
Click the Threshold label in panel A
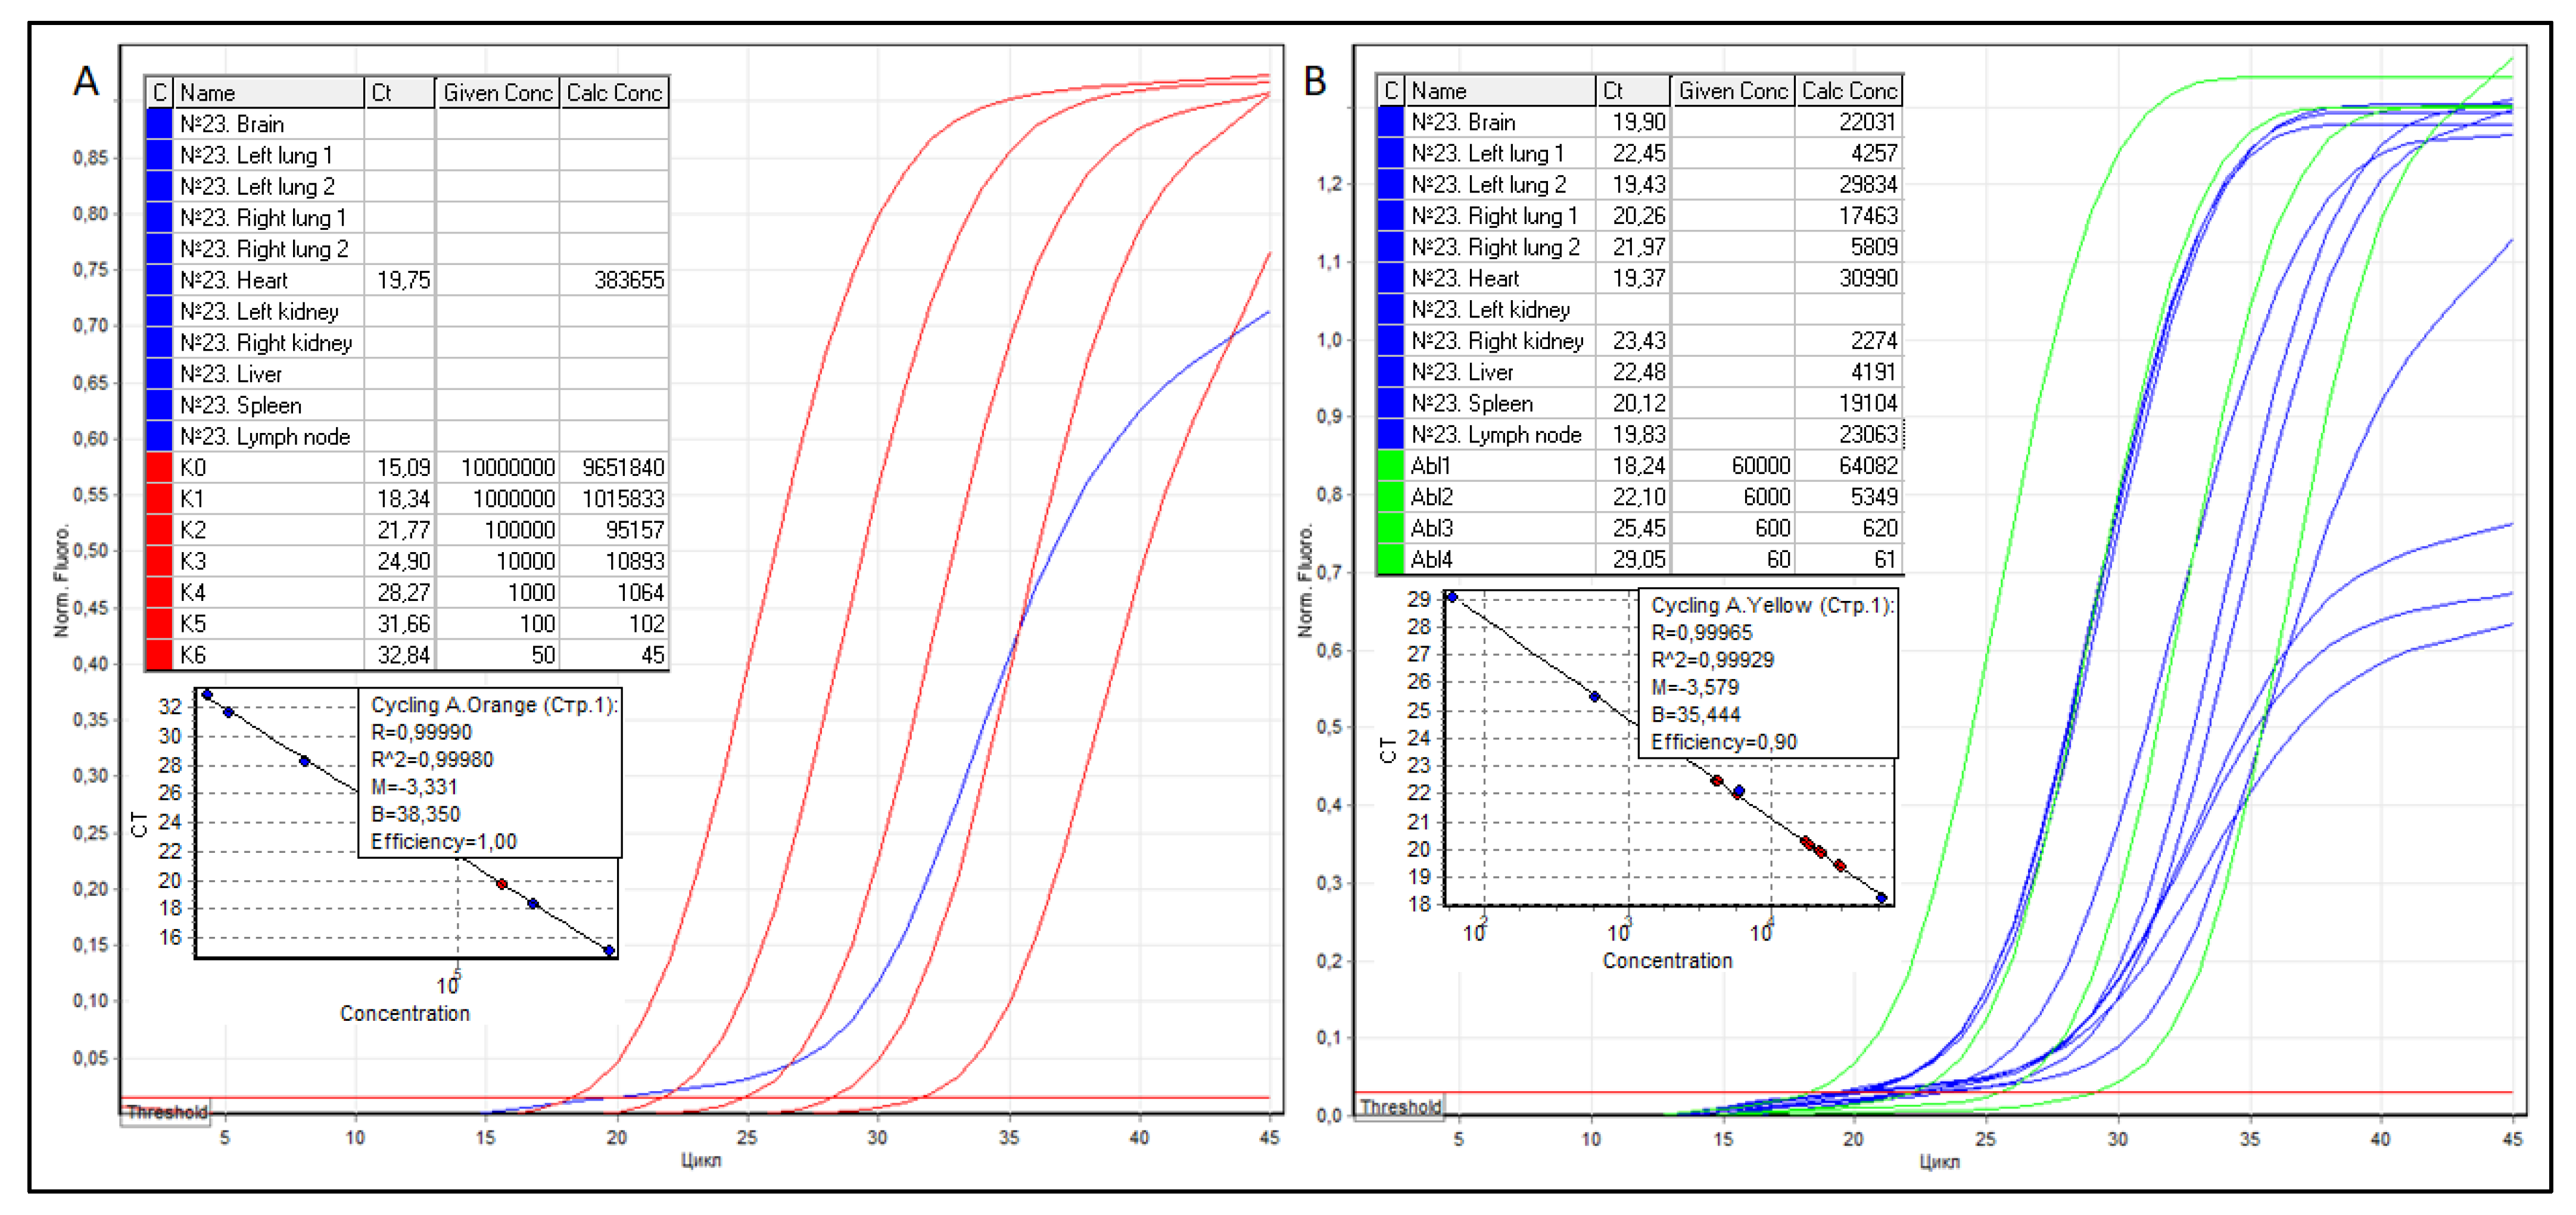[167, 1112]
